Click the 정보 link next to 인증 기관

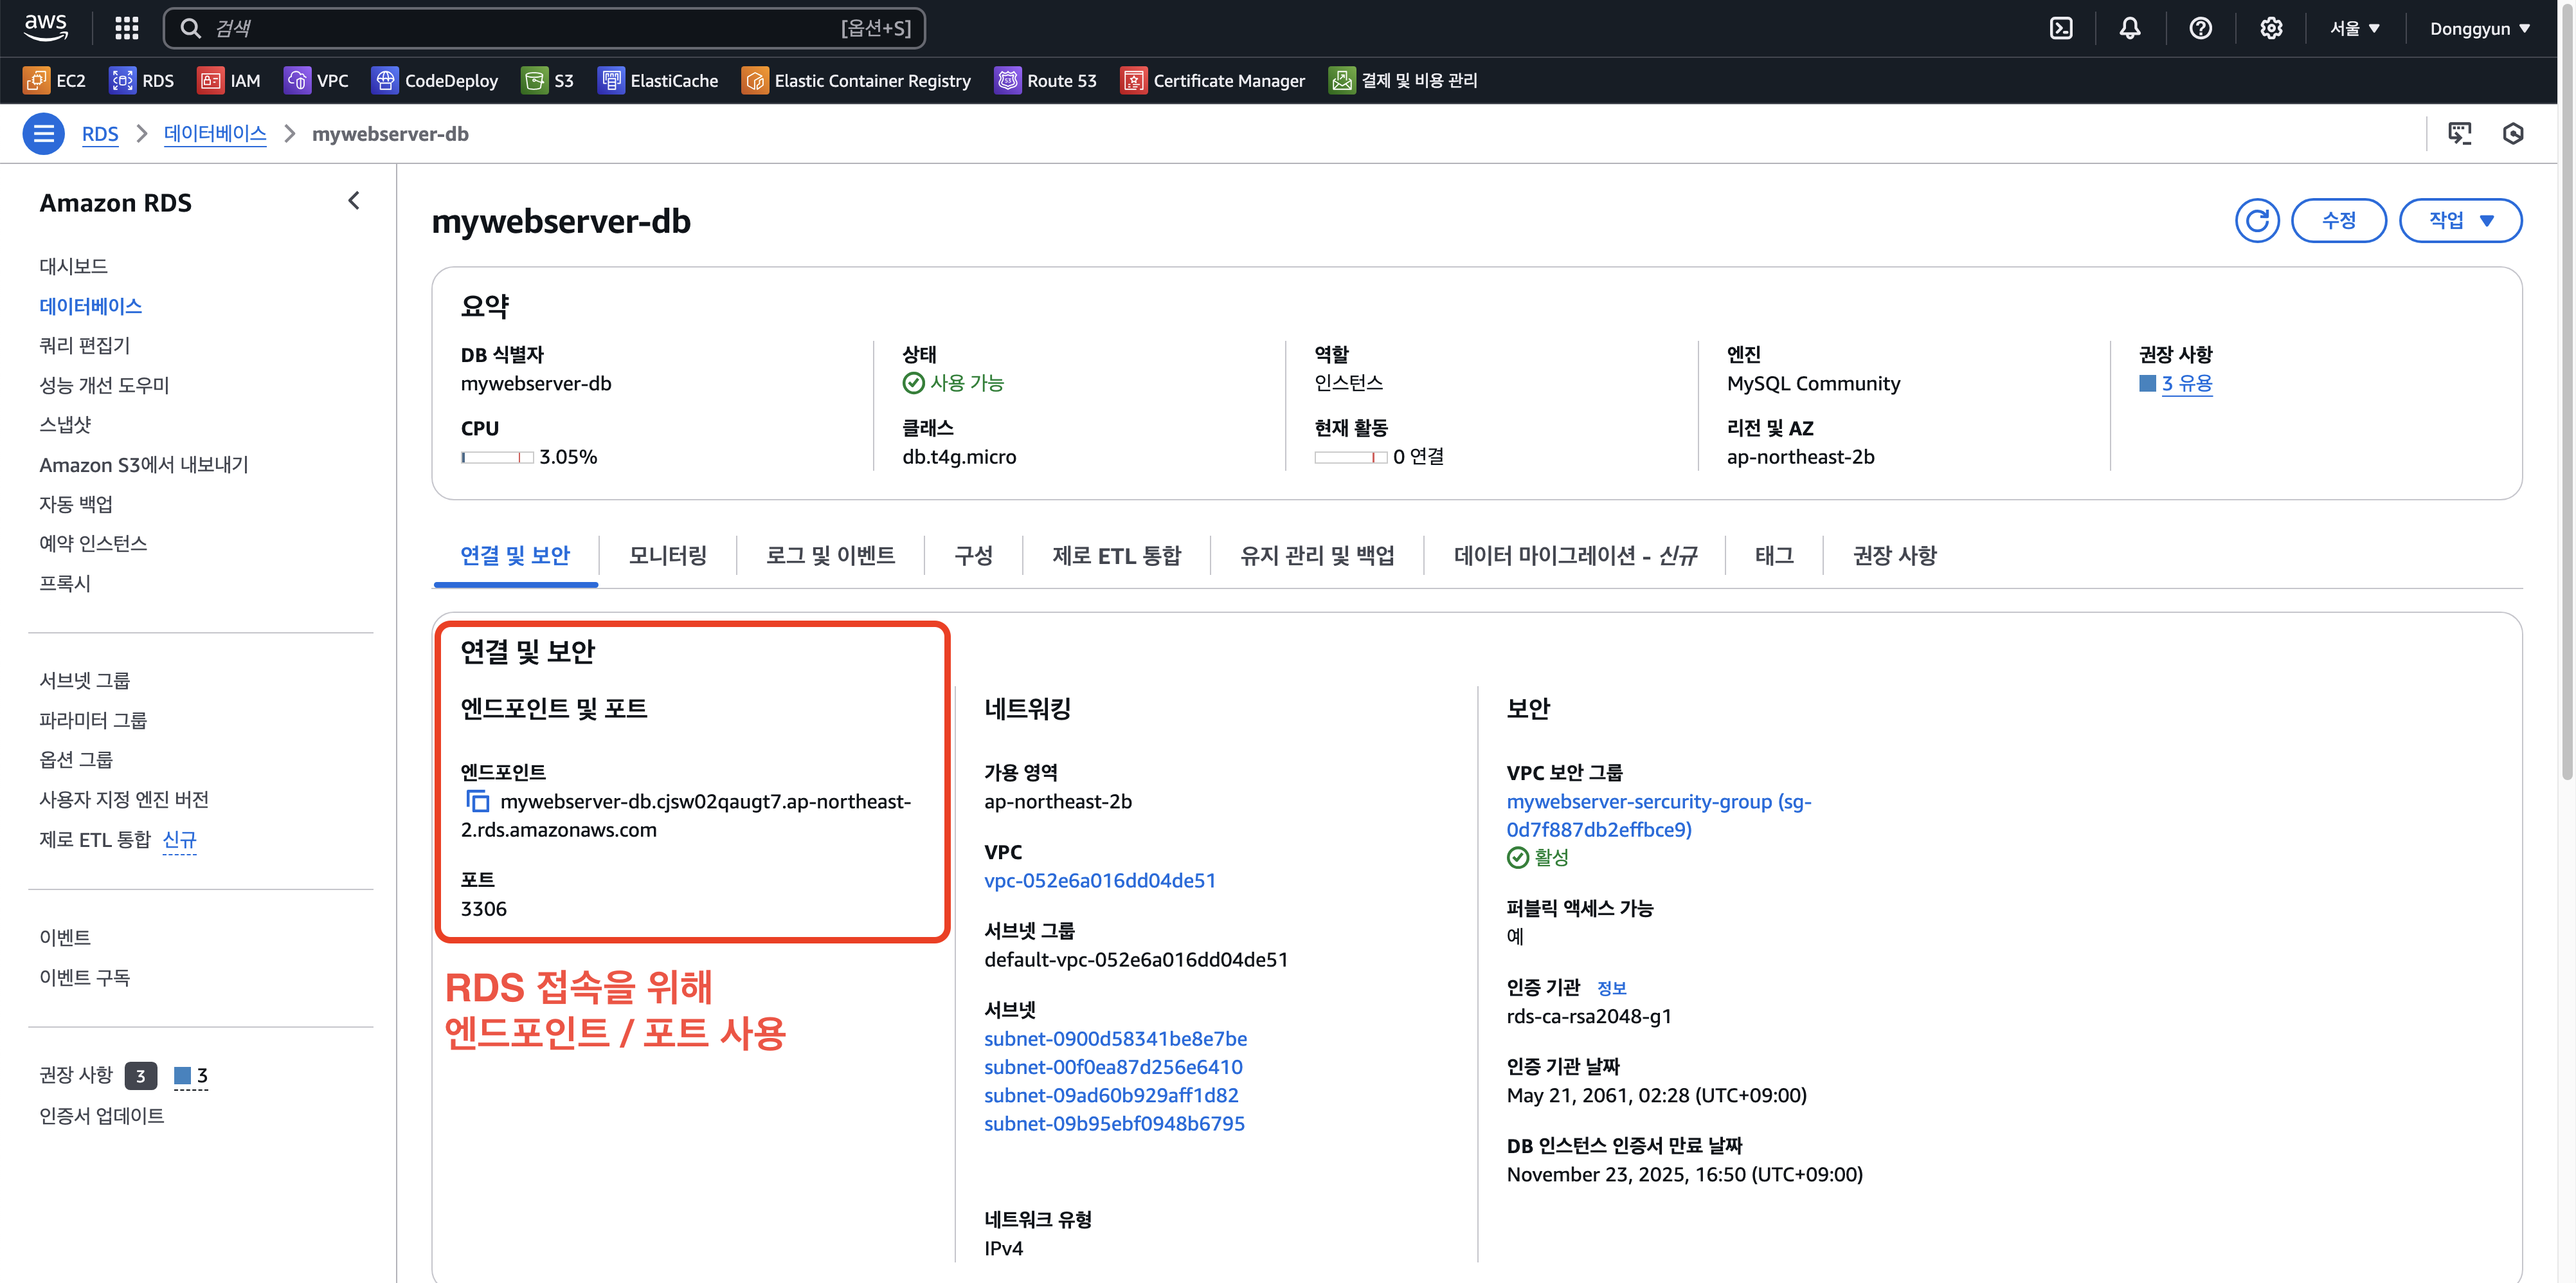coord(1611,988)
